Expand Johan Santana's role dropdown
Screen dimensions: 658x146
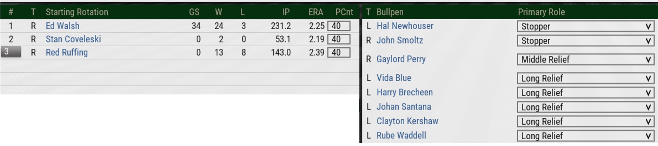585,107
